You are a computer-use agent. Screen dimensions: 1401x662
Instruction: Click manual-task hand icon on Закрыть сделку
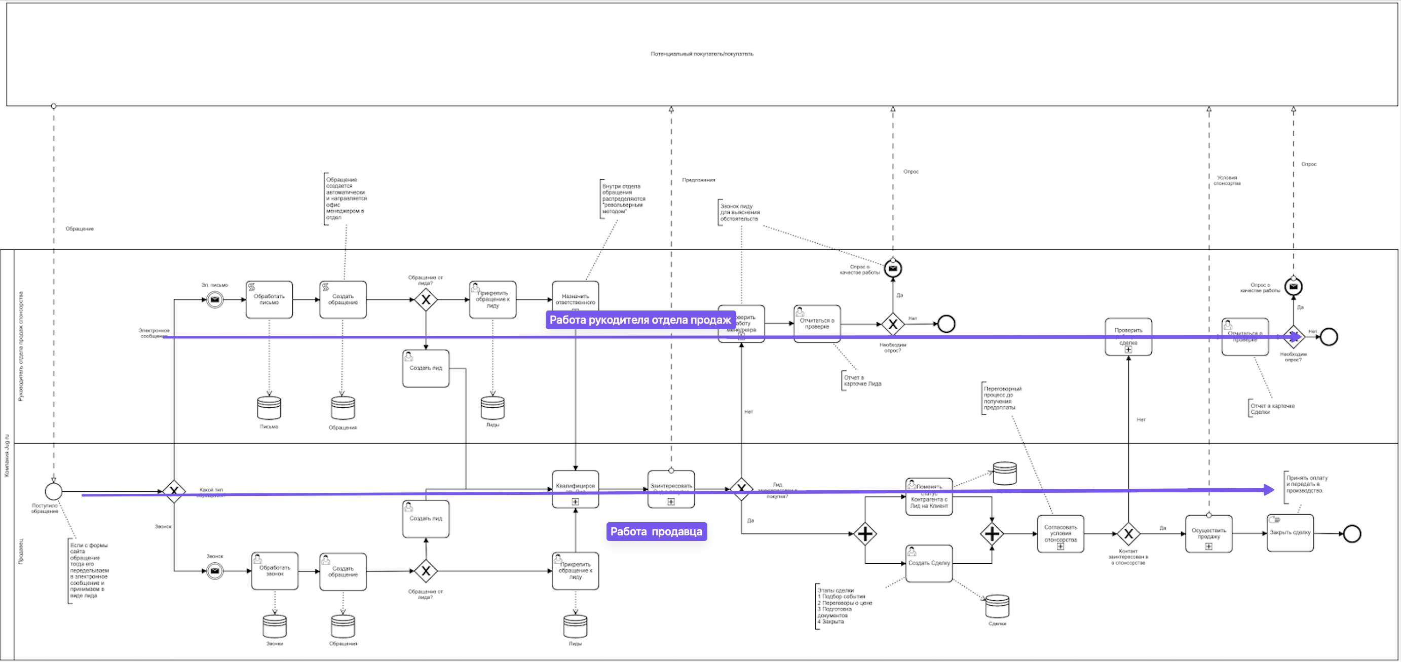pos(1274,520)
